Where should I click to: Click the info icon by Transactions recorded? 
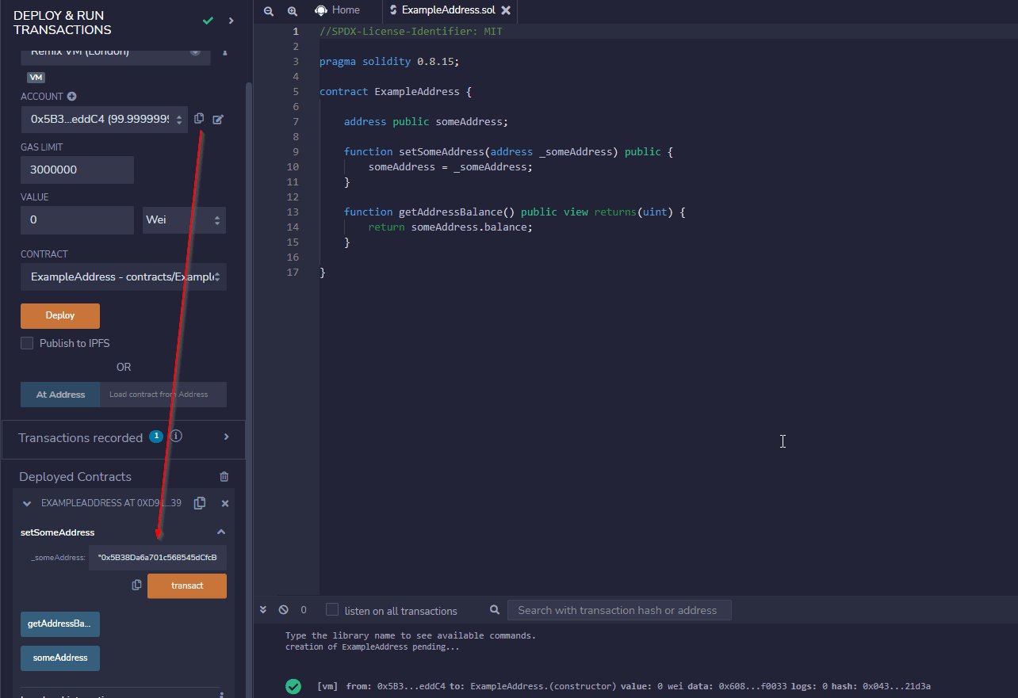(177, 437)
